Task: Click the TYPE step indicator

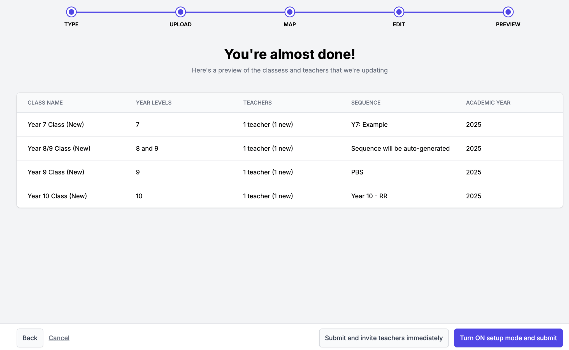Action: coord(71,12)
